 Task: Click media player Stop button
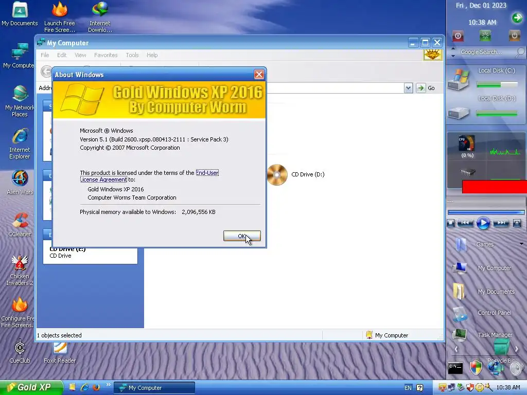tap(451, 223)
